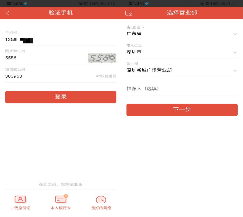Tap the 良好的网络 speedometer icon
The height and width of the screenshot is (217, 243).
[101, 199]
